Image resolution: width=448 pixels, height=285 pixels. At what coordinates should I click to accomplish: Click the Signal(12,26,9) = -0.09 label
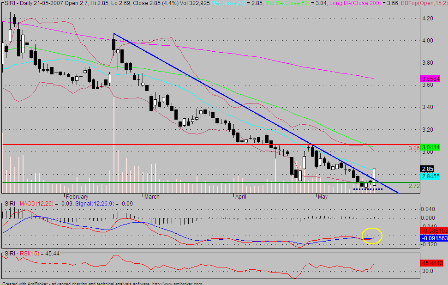point(104,204)
